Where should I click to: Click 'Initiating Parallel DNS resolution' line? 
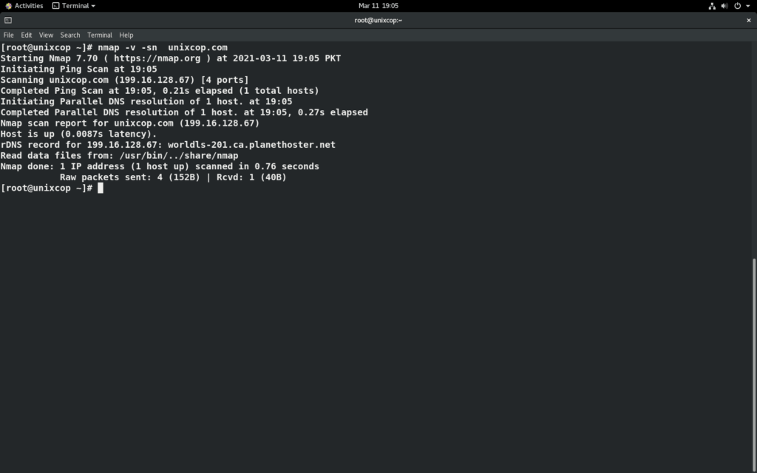[146, 102]
